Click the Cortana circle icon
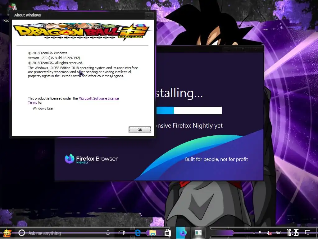The width and height of the screenshot is (318, 239). [22, 233]
